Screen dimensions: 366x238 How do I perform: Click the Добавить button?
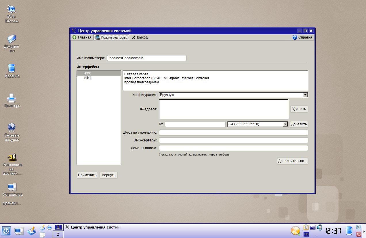299,124
